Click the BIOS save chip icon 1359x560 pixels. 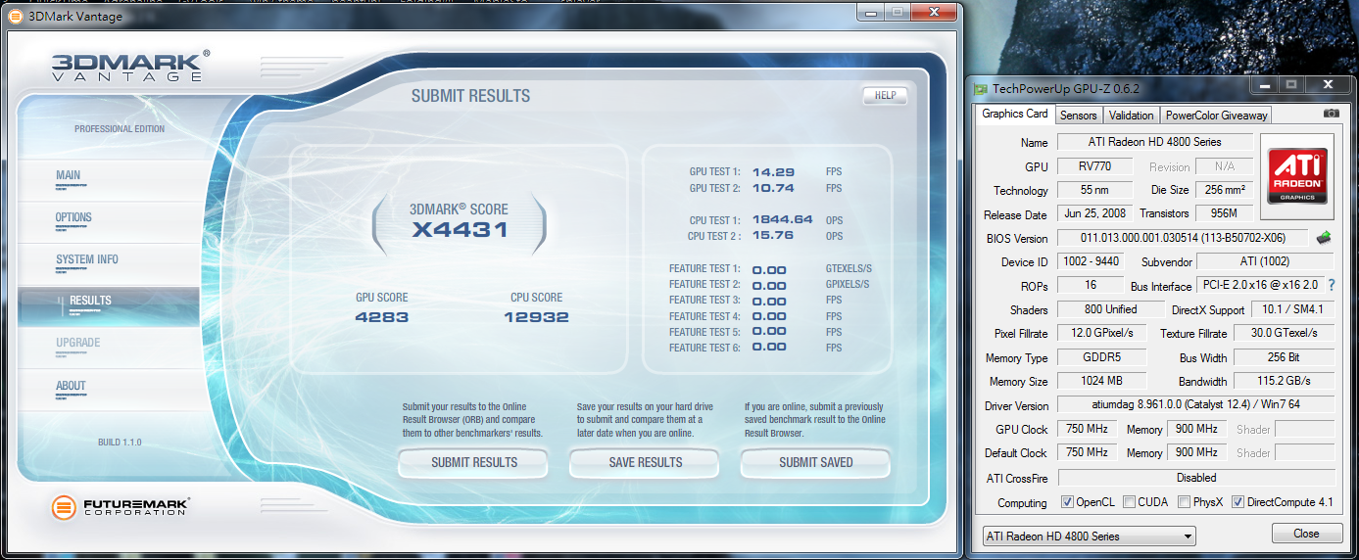(x=1323, y=237)
